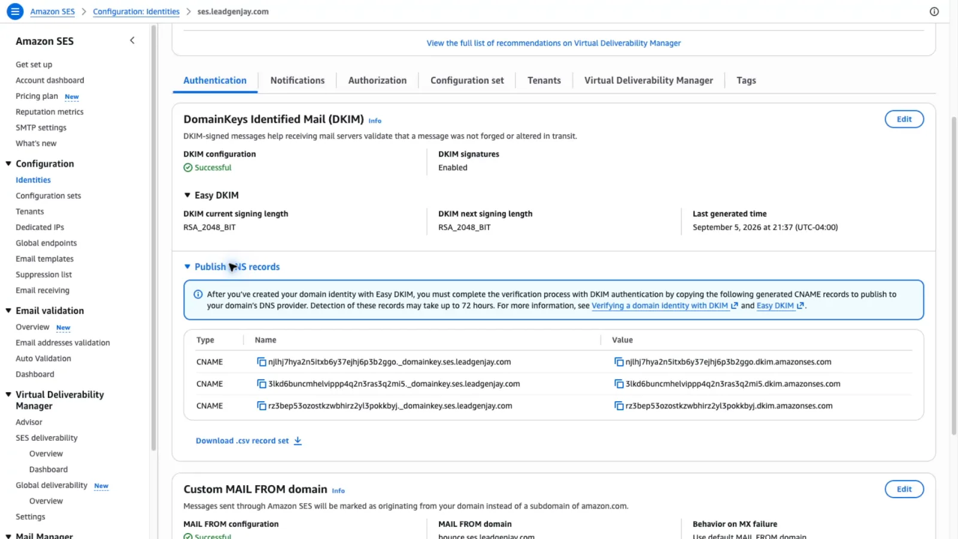Open Advisor in sidebar

[29, 422]
